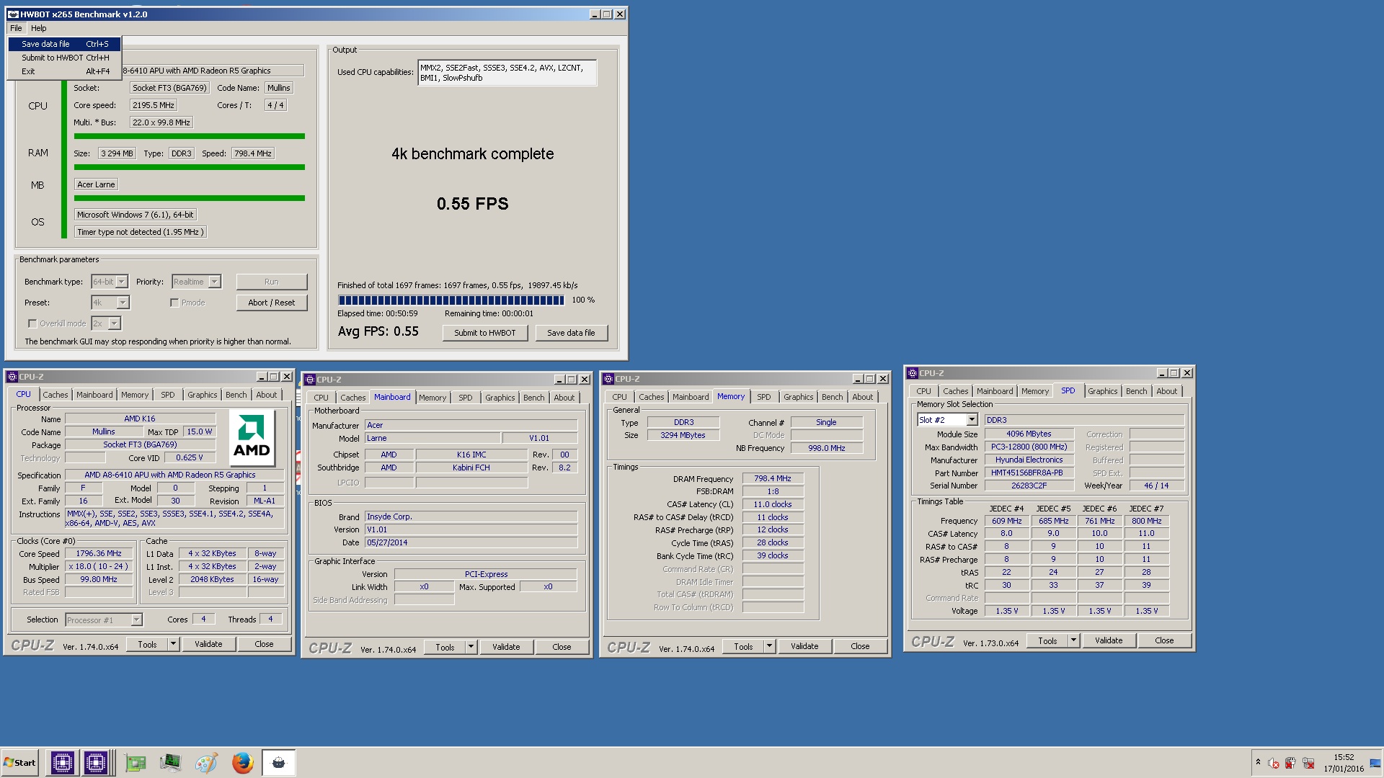Open the second CPU-Z taskbar icon

point(96,762)
